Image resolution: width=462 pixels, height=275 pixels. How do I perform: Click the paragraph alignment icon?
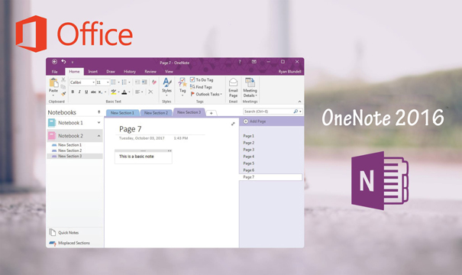137,92
